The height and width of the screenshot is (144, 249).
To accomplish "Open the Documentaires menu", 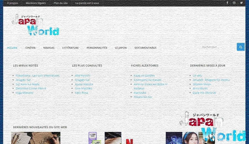I will (145, 48).
